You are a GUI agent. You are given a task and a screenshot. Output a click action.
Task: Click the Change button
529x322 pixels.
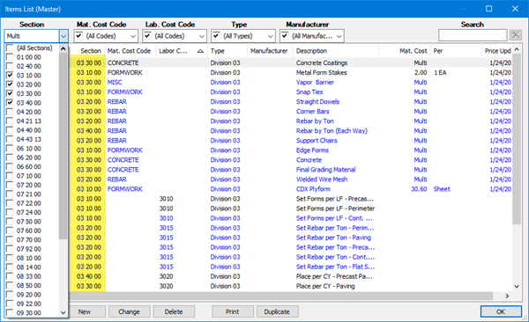(x=130, y=311)
